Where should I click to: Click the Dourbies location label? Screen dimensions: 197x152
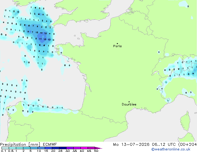(129, 104)
